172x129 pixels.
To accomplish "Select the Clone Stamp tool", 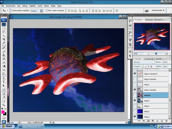I will (x=4, y=55).
